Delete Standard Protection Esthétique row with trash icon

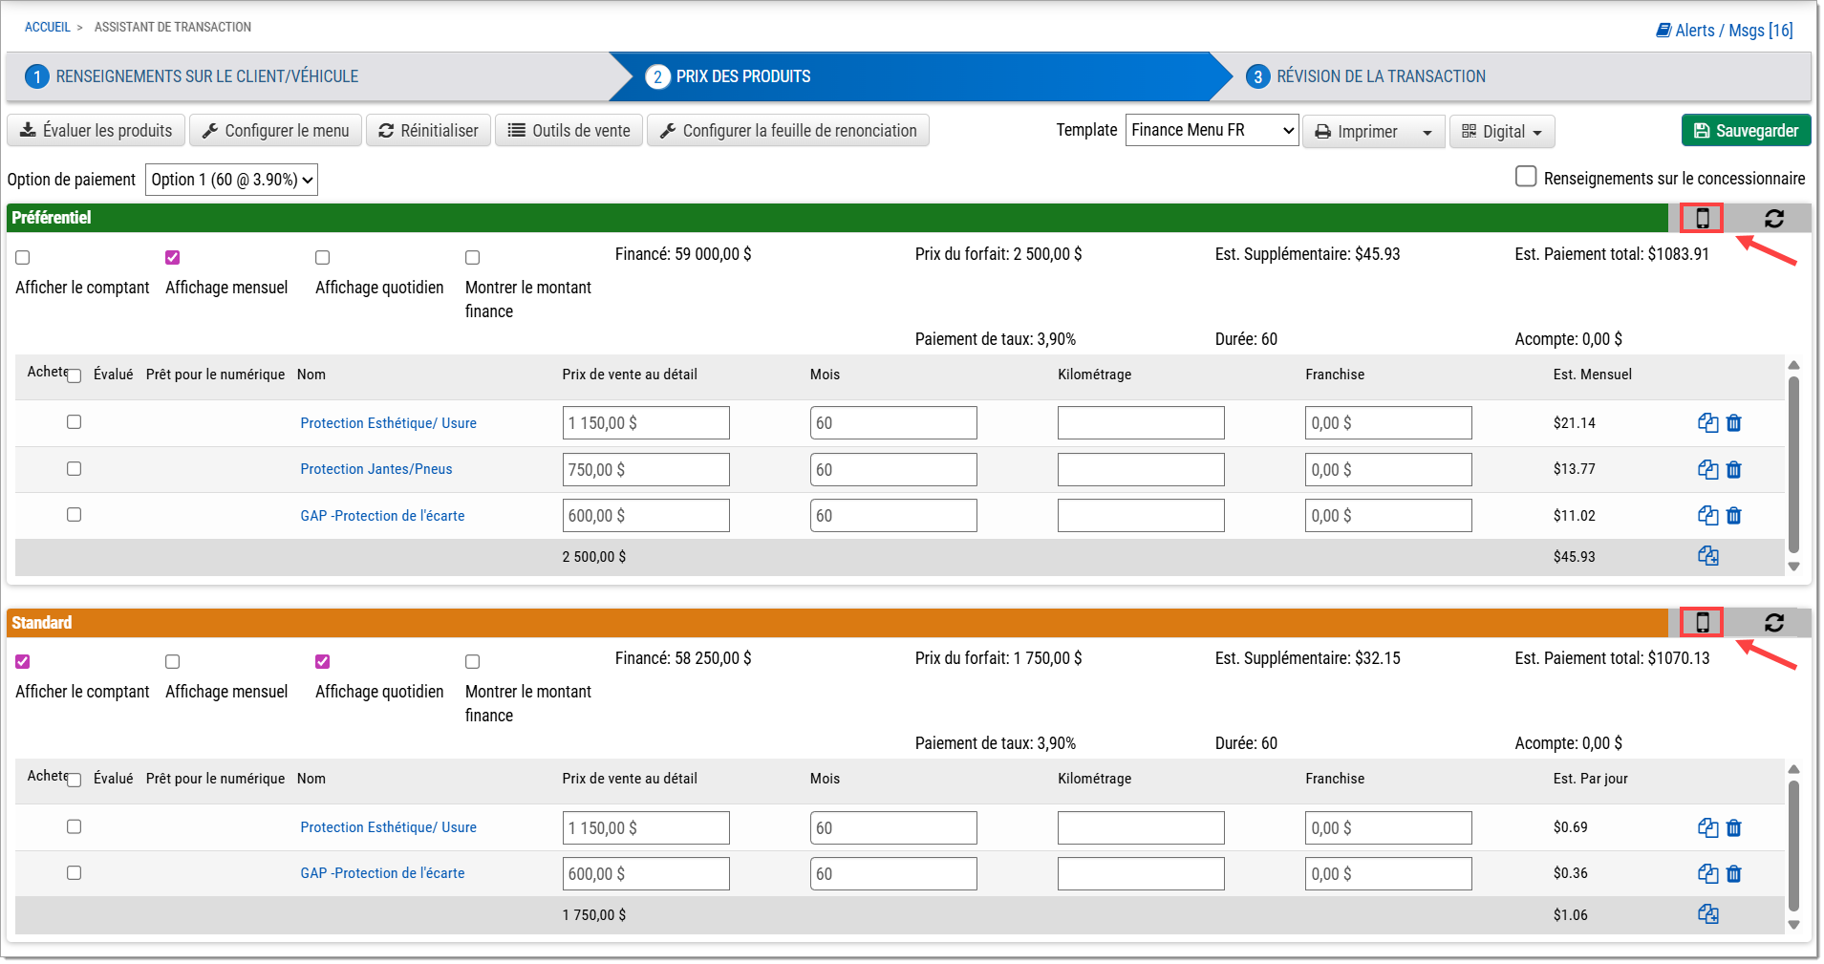coord(1733,828)
